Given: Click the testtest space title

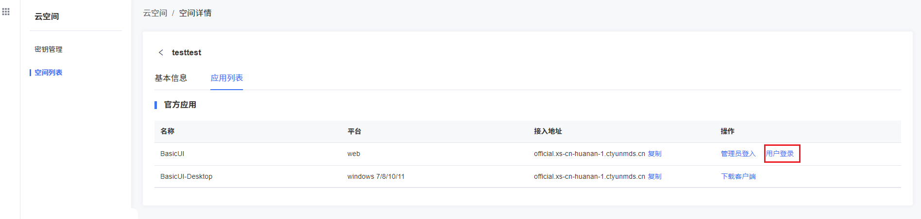Looking at the screenshot, I should coord(187,52).
